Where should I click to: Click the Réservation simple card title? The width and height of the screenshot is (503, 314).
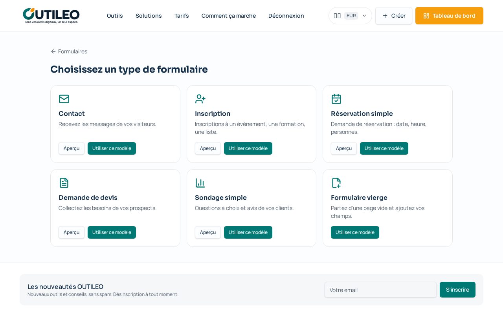(x=362, y=113)
